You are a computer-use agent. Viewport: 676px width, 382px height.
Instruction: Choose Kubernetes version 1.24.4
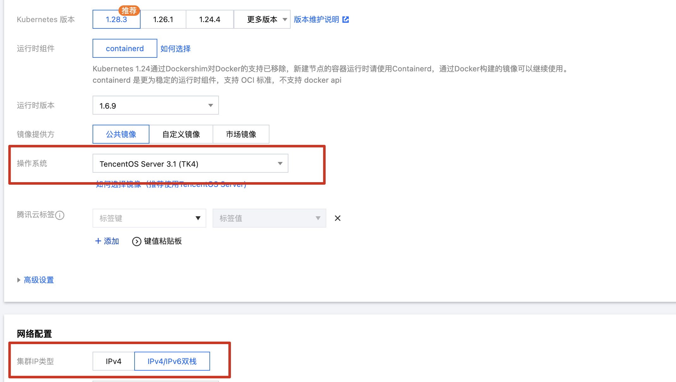click(209, 20)
